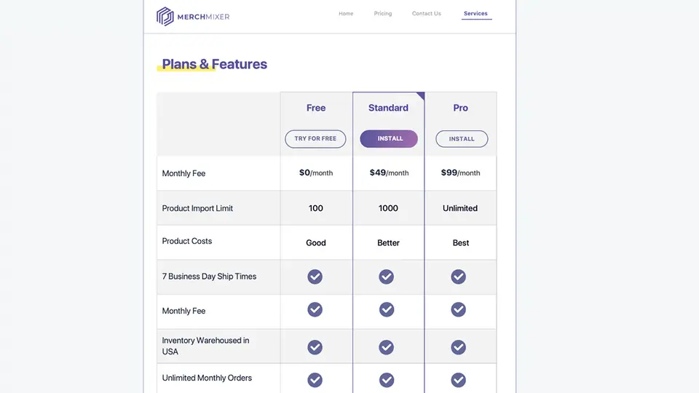Select the Standard plan header
This screenshot has width=699, height=393.
[388, 108]
